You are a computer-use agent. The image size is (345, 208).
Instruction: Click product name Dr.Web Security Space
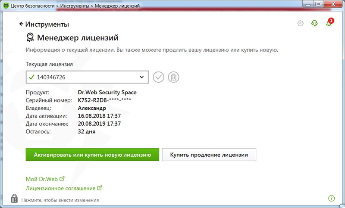click(x=107, y=92)
